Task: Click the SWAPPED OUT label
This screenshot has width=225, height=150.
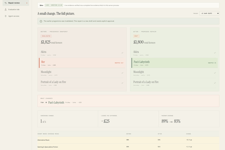Action: [x=119, y=63]
